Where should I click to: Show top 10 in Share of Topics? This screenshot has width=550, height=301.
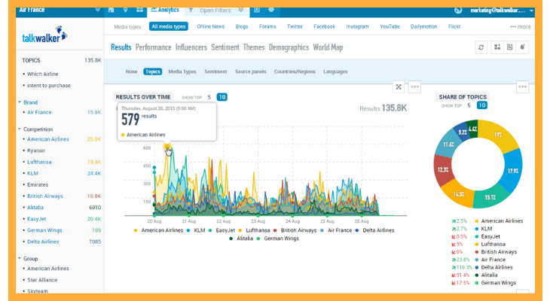pyautogui.click(x=482, y=105)
